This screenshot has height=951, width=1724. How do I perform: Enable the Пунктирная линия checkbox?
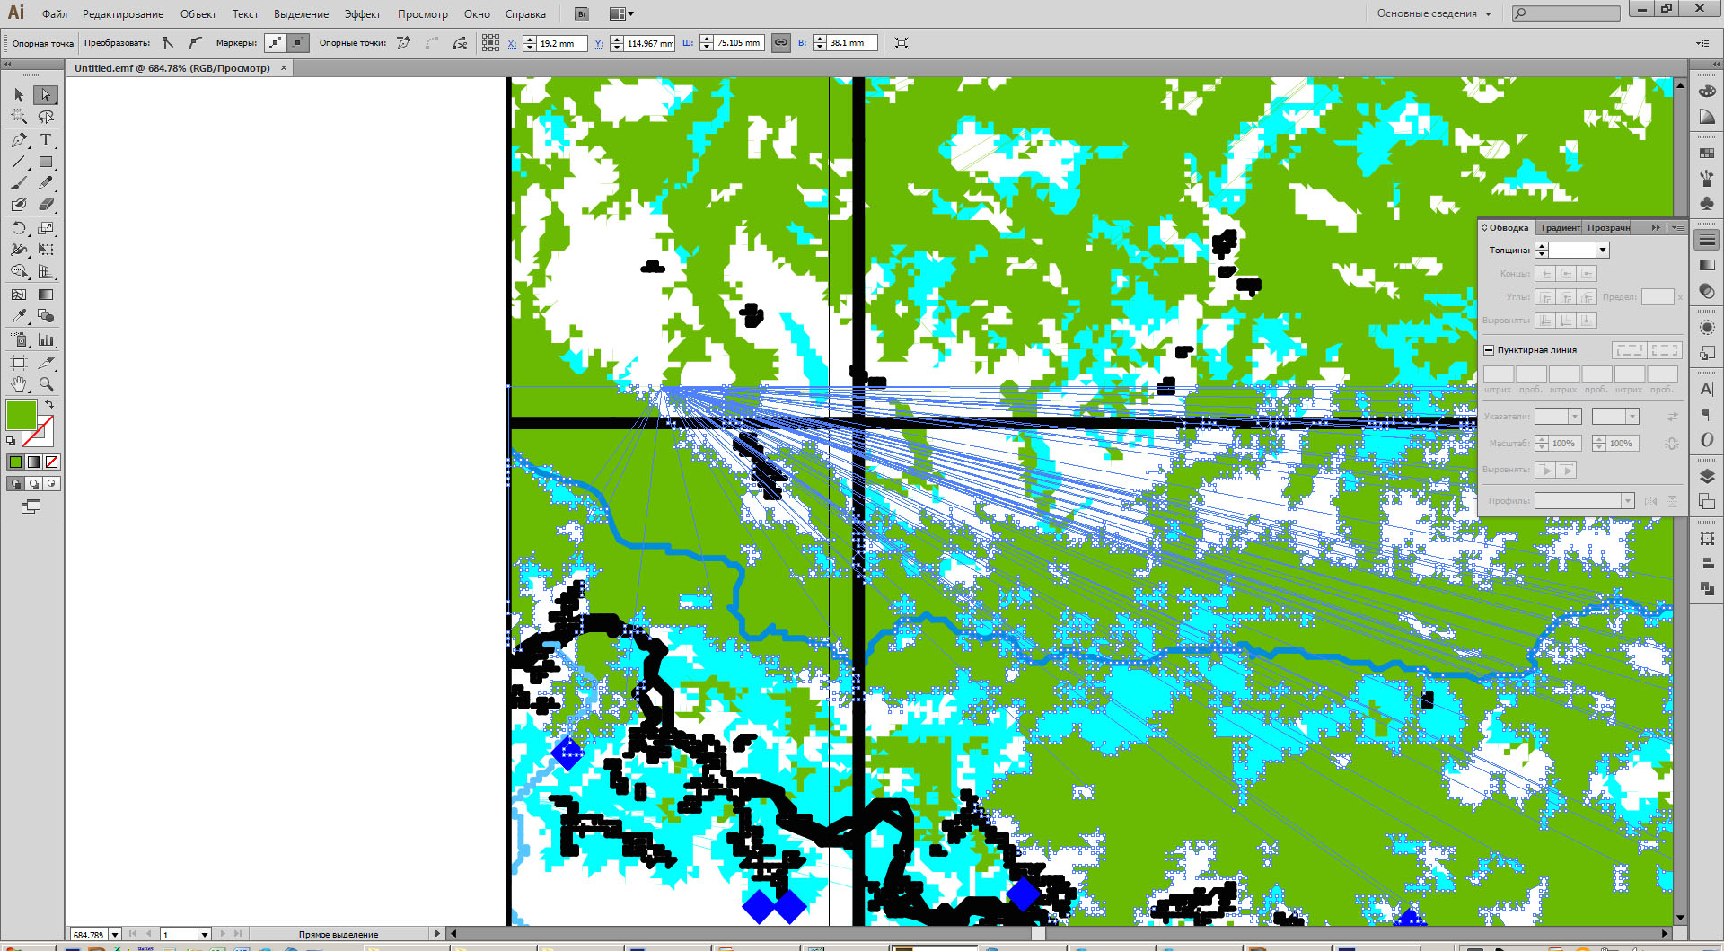[x=1489, y=350]
